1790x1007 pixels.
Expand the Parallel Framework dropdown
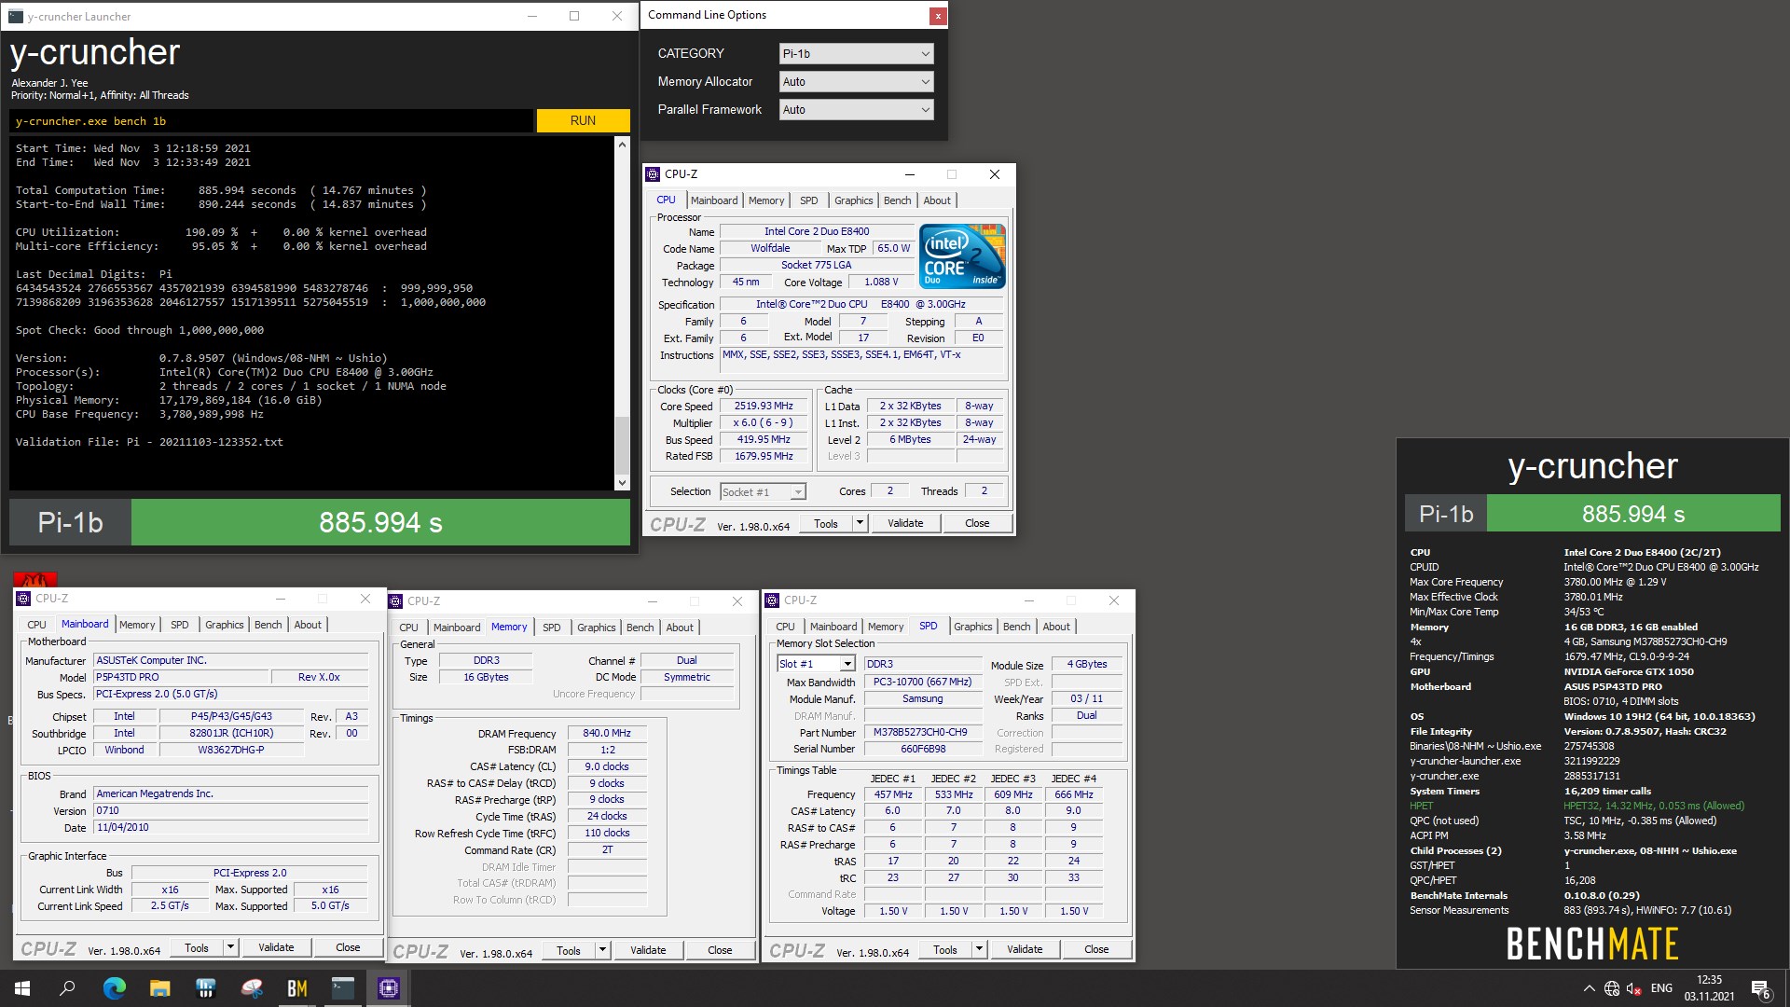pyautogui.click(x=856, y=110)
